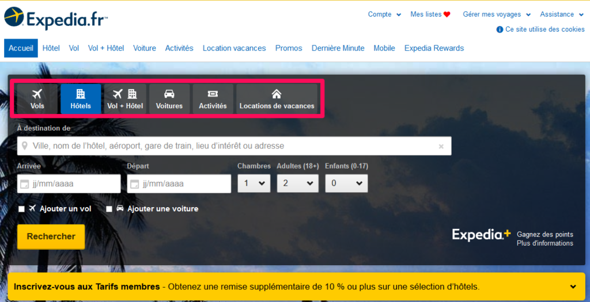This screenshot has width=590, height=302.
Task: Clear destination field with the x icon
Action: (441, 147)
